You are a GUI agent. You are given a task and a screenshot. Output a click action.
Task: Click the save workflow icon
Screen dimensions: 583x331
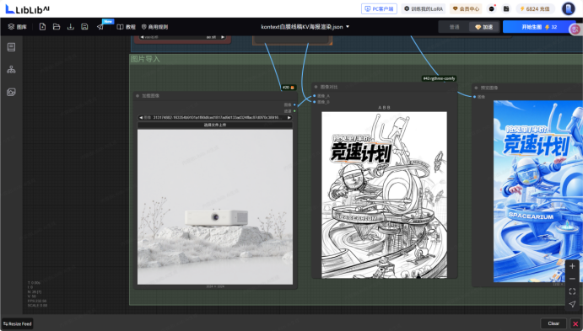coord(84,27)
